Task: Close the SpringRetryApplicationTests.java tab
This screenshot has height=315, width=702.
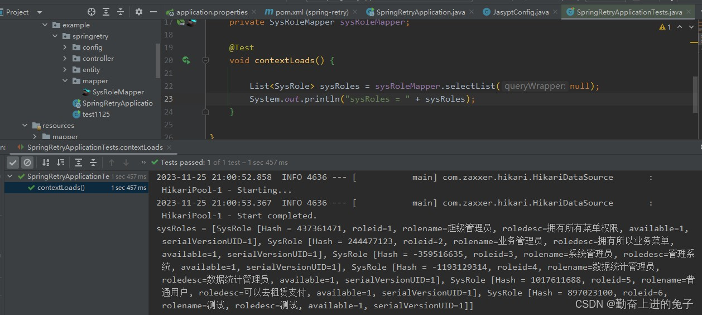Action: point(689,12)
